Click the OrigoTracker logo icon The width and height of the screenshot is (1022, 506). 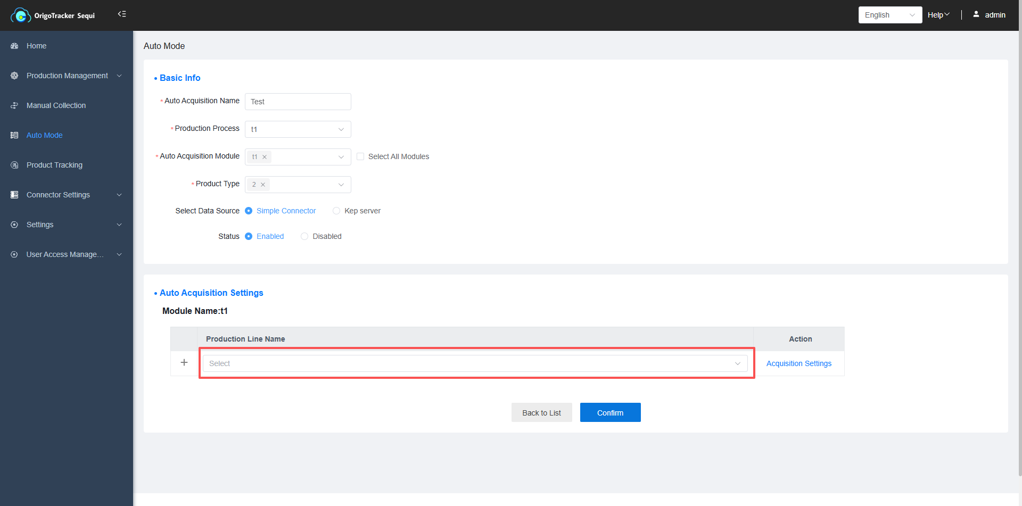[20, 15]
